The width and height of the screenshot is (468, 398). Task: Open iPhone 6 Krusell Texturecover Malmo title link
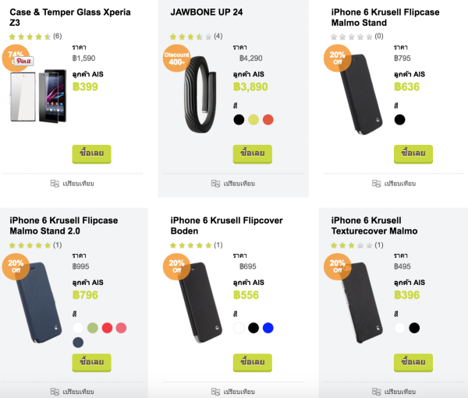[x=374, y=226]
